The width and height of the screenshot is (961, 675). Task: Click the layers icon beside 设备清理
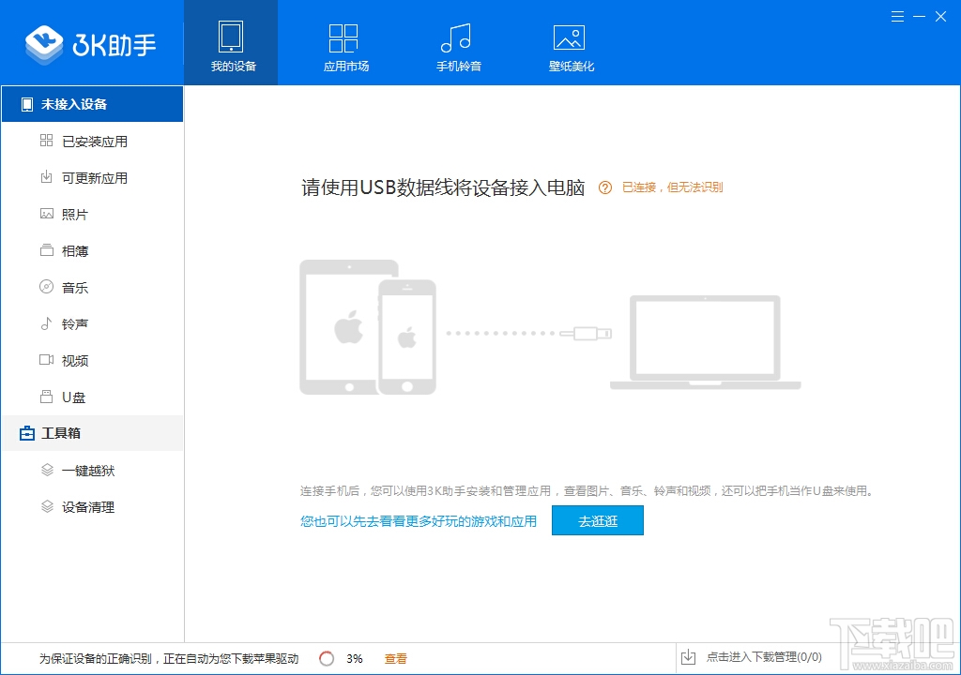[x=47, y=506]
